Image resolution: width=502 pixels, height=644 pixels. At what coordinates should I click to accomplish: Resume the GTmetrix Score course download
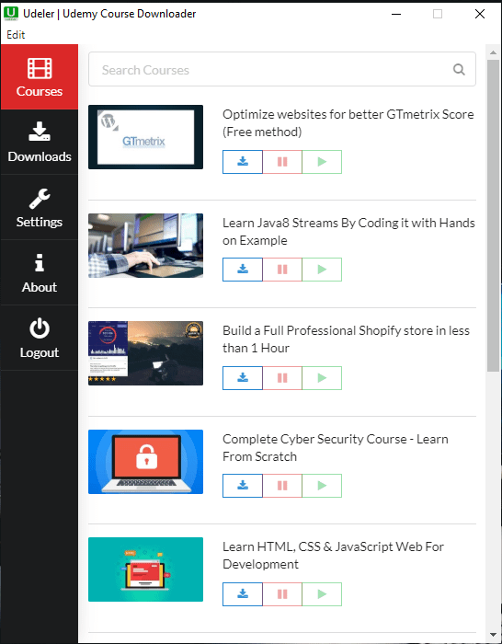point(322,162)
